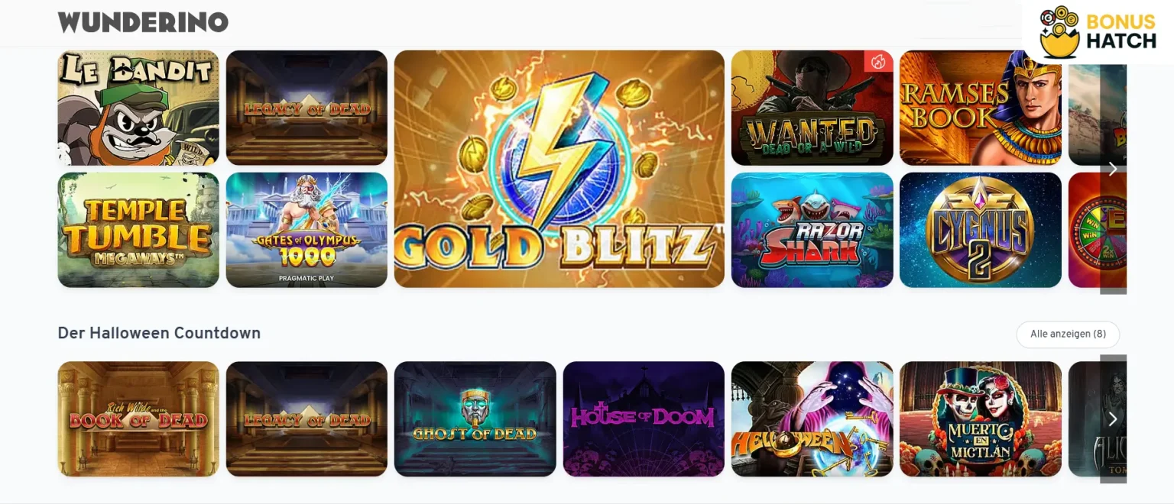This screenshot has width=1174, height=504.
Task: Advance Halloween carousel with right chevron arrow
Action: (x=1113, y=418)
